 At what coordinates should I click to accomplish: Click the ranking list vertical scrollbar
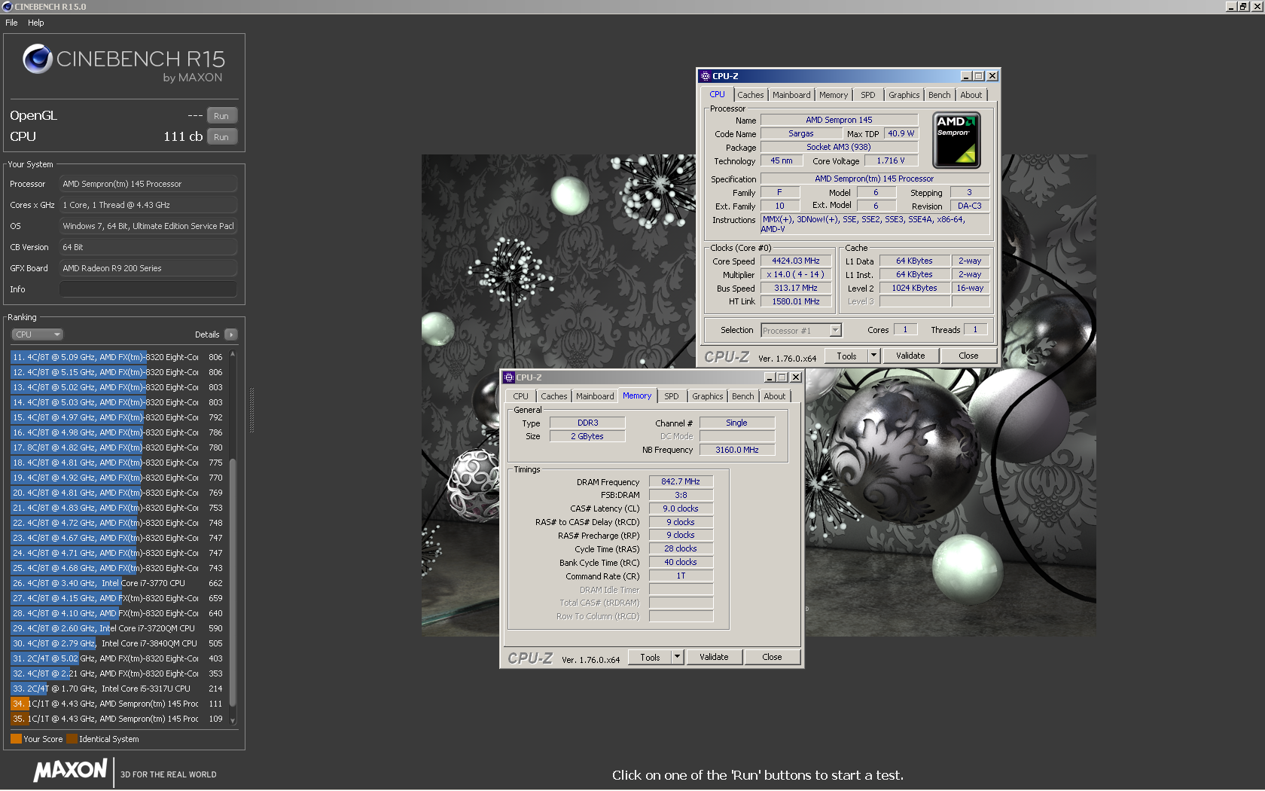tap(233, 582)
